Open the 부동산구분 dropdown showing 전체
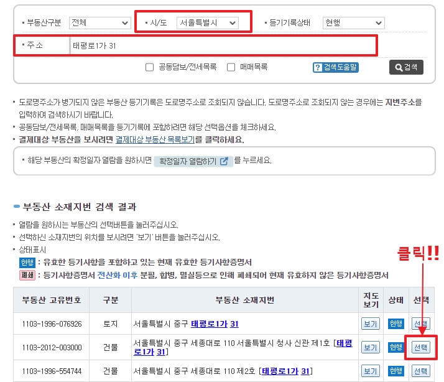 [x=100, y=23]
